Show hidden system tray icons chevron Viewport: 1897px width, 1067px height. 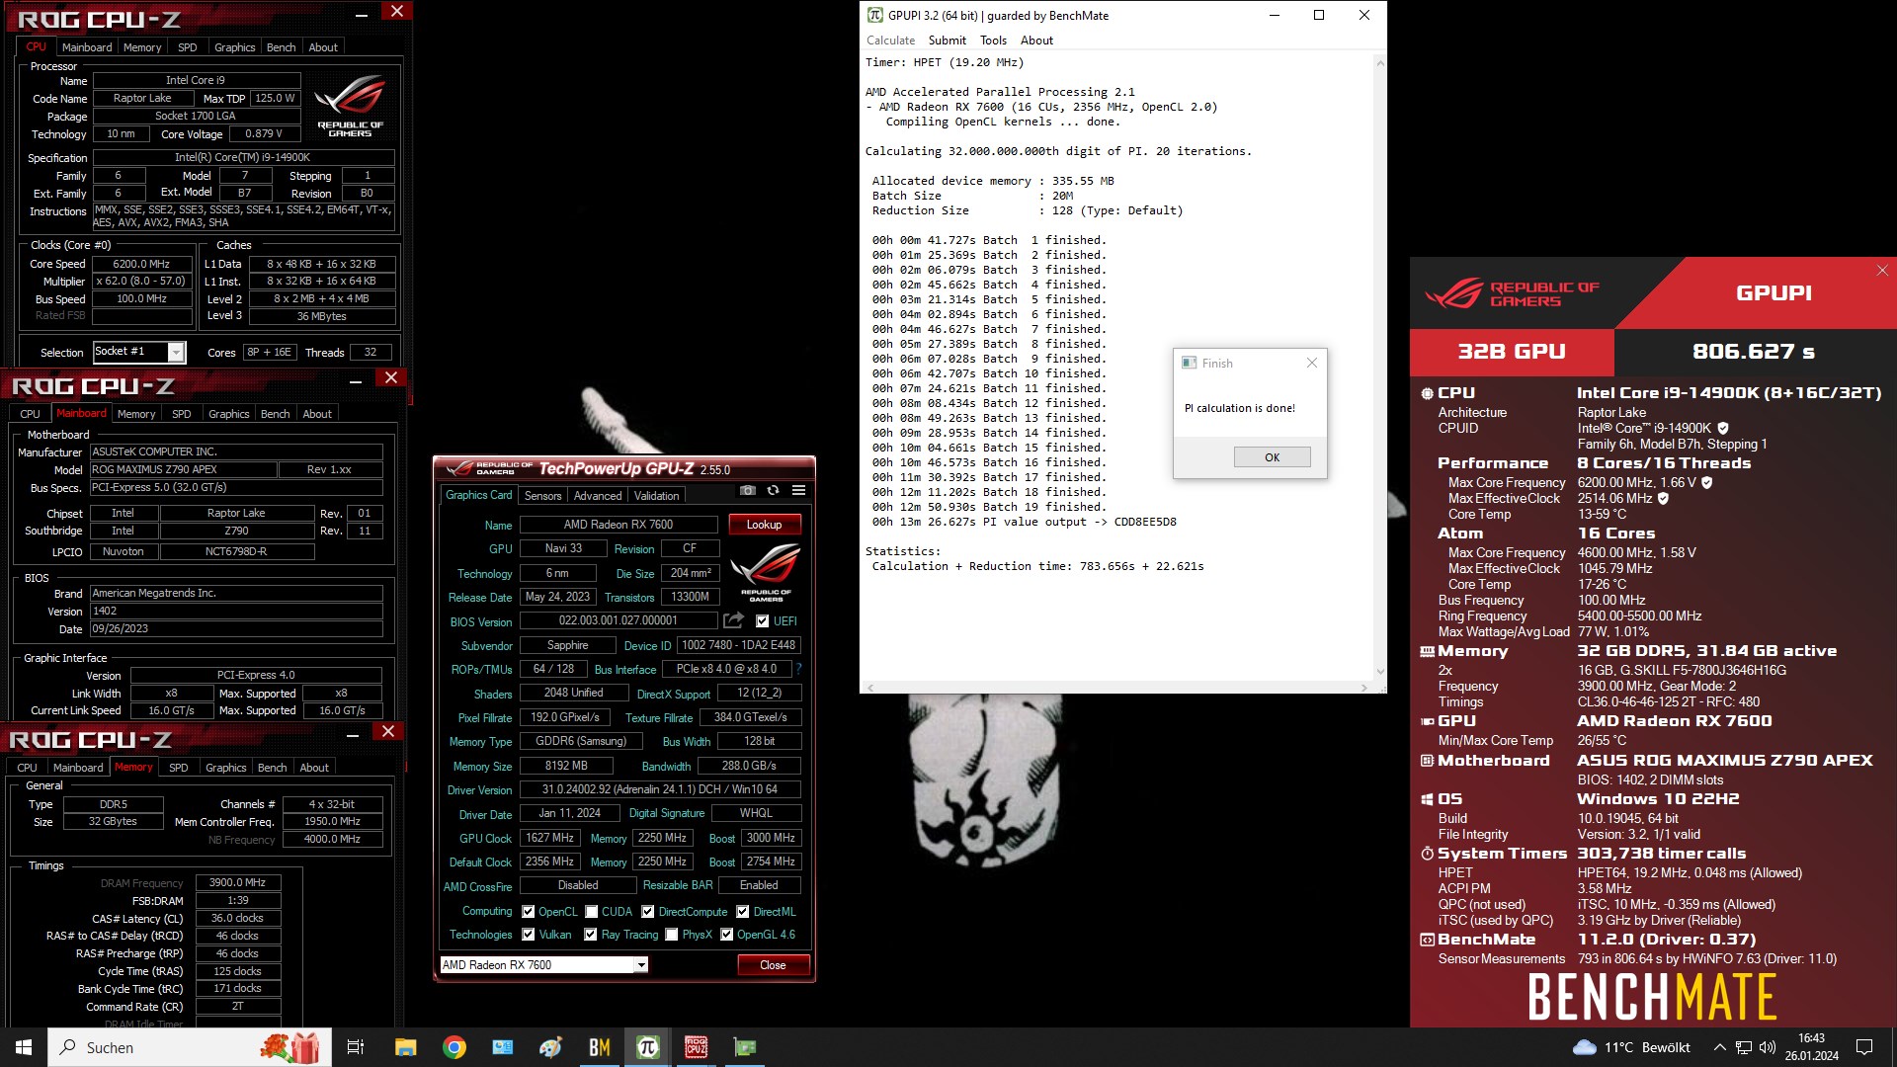point(1719,1047)
